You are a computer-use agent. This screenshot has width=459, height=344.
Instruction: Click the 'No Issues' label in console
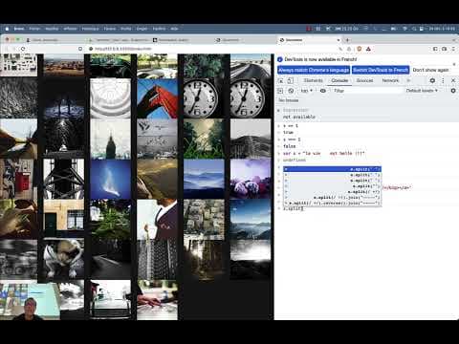click(x=289, y=100)
